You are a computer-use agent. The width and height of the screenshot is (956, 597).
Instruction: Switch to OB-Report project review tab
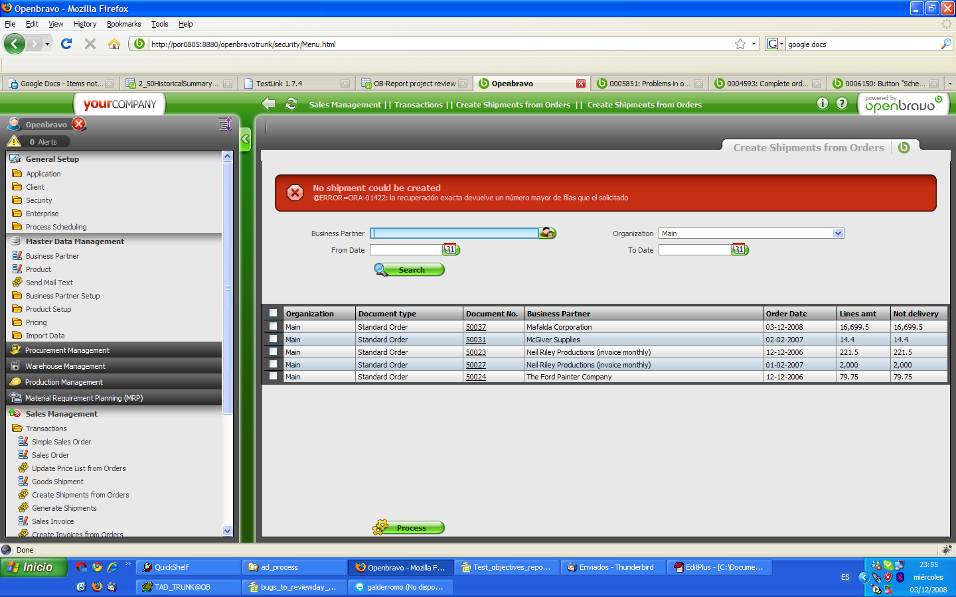pyautogui.click(x=414, y=84)
